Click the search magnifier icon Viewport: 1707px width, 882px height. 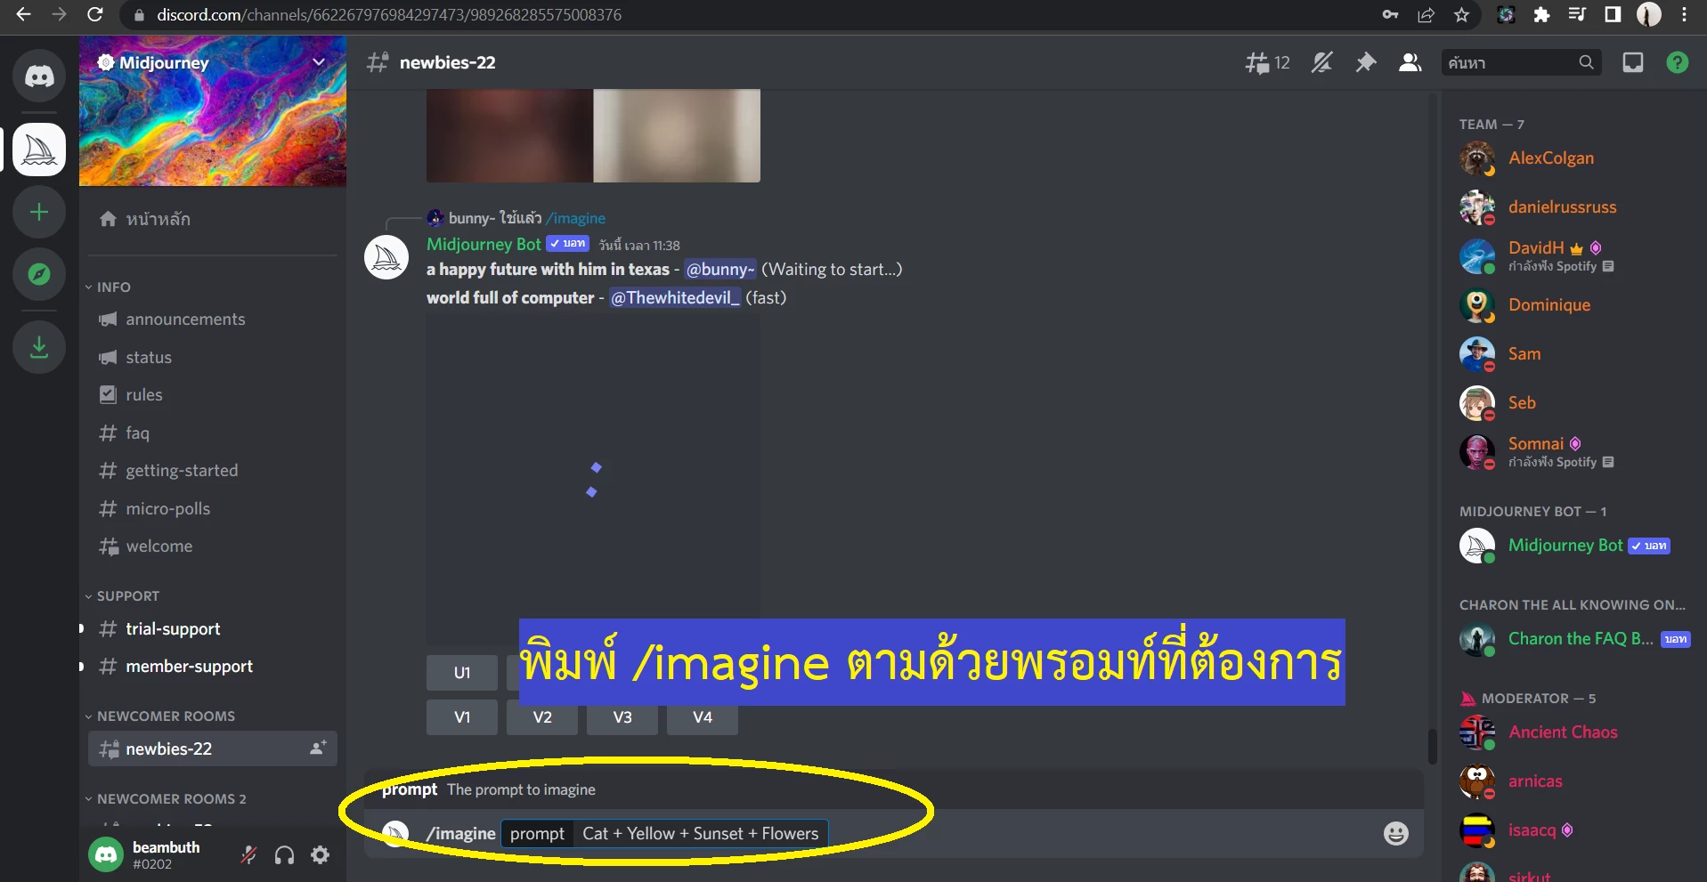tap(1587, 62)
